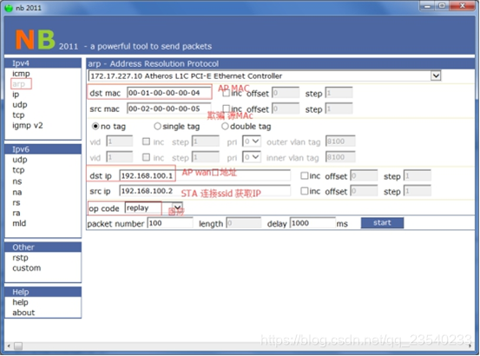Minimize the nb 2011 window
The height and width of the screenshot is (356, 480).
coord(427,6)
